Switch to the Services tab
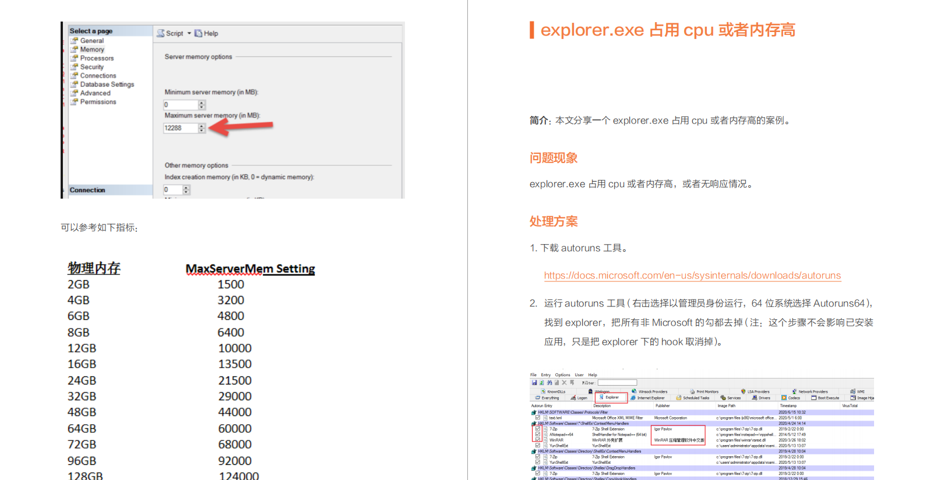Viewport: 930px width, 480px height. coord(730,398)
